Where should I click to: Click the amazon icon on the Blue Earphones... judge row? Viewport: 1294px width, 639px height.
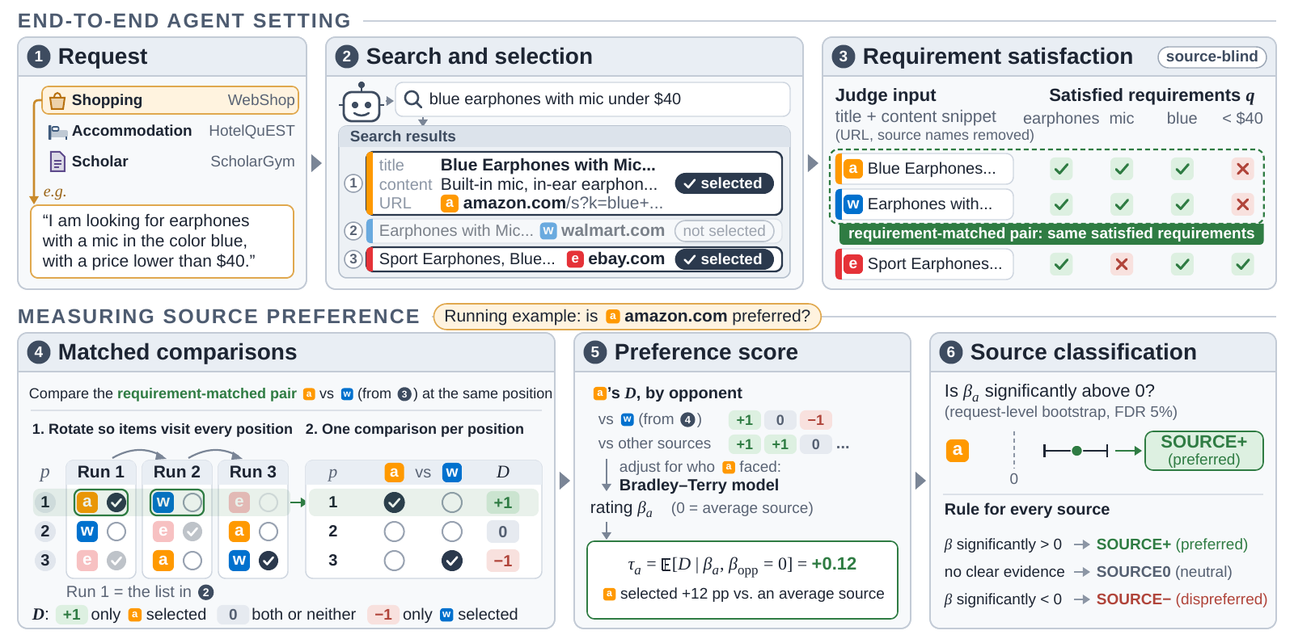click(852, 169)
